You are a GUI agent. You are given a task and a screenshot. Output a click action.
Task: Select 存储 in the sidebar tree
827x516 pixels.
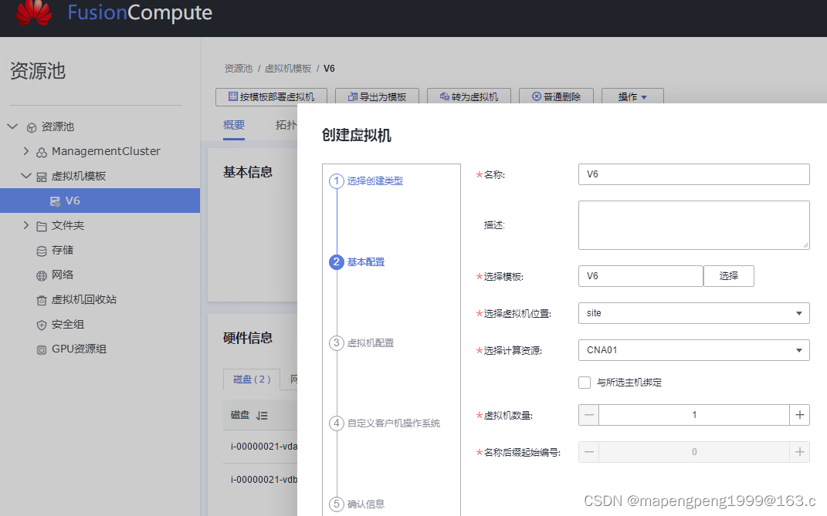tap(63, 251)
